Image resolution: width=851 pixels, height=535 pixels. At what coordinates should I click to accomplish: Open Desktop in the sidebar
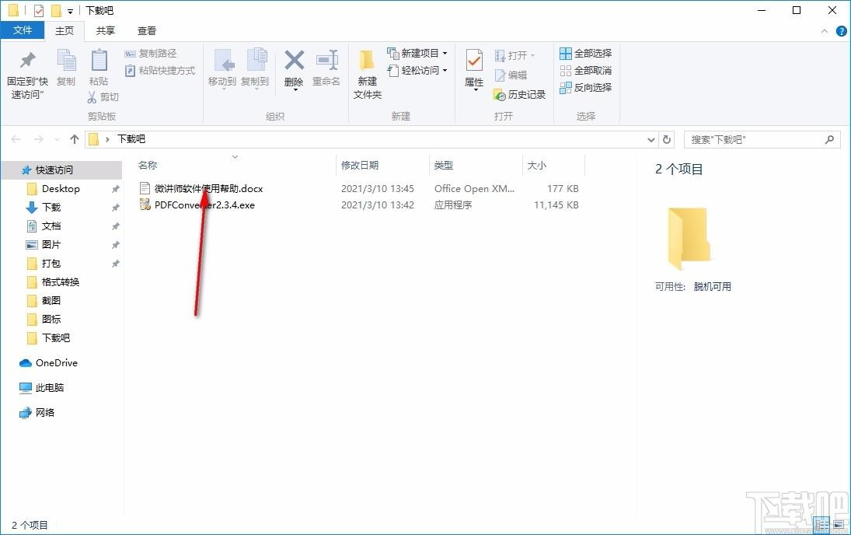pos(61,188)
